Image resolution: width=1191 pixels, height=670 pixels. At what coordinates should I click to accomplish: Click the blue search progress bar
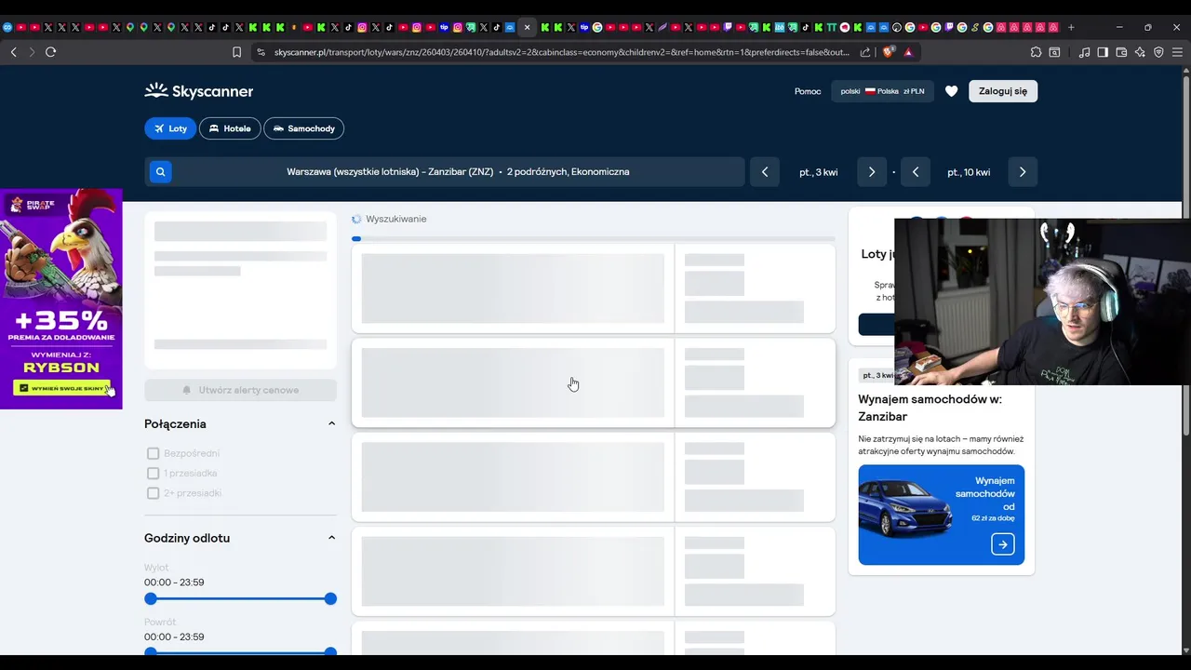356,239
